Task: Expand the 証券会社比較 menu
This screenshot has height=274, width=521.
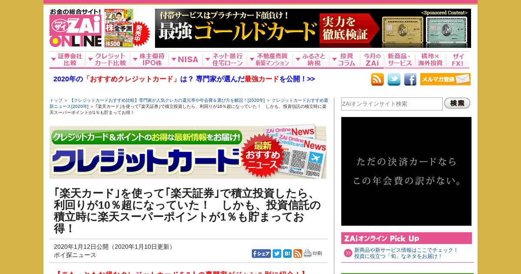Action: [x=67, y=60]
